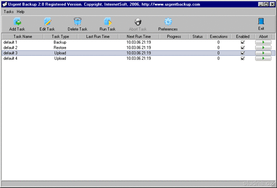Screen dimensions: 277x188
Task: Open the Tasks menu
Action: click(x=8, y=12)
